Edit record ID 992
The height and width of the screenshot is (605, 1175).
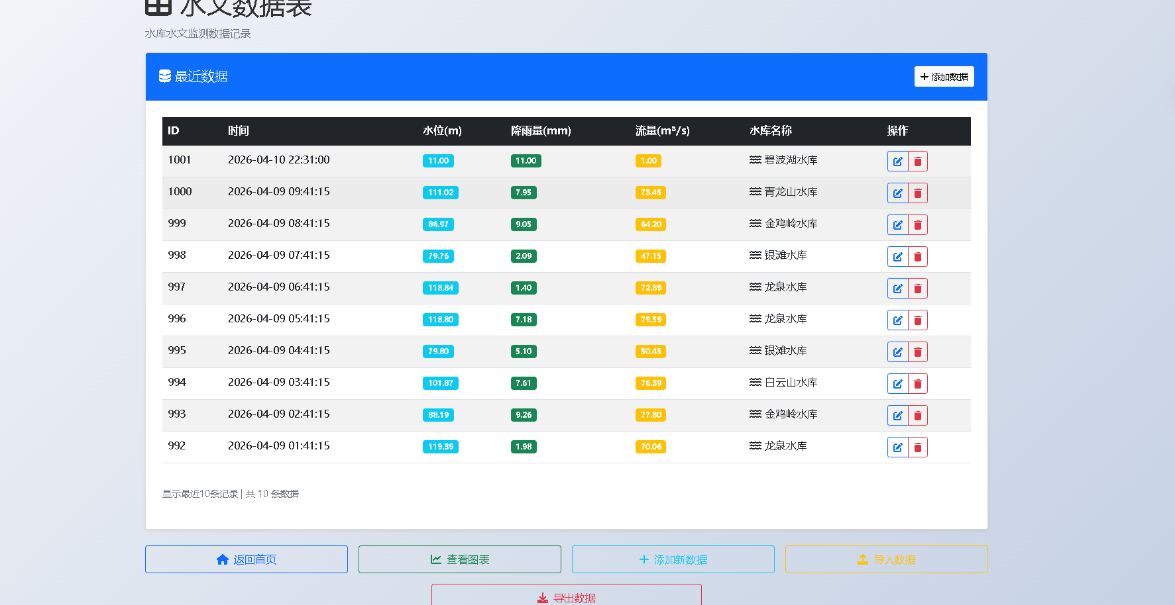897,447
